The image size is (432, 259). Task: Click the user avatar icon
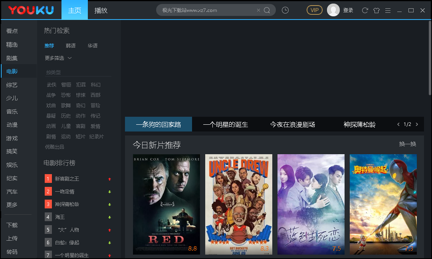click(333, 10)
